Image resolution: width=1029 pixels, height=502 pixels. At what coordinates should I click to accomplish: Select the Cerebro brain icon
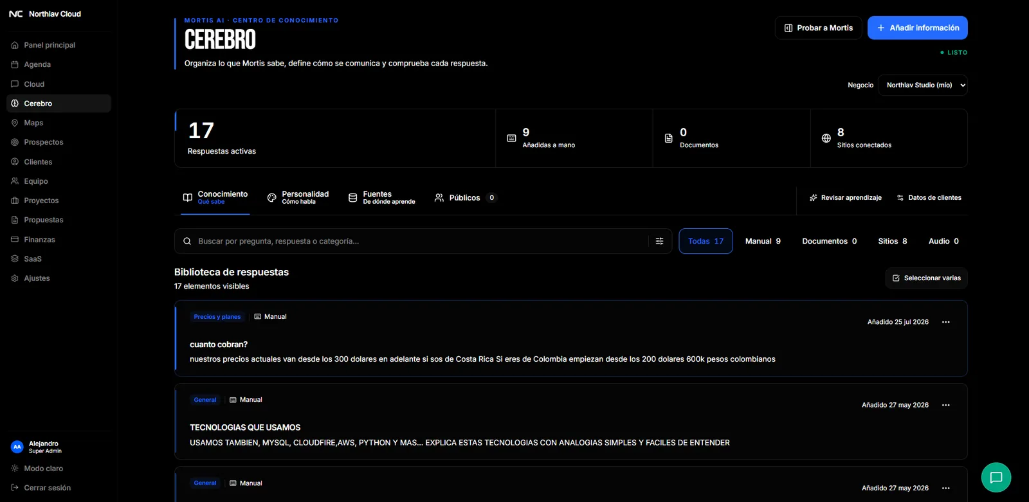[15, 103]
